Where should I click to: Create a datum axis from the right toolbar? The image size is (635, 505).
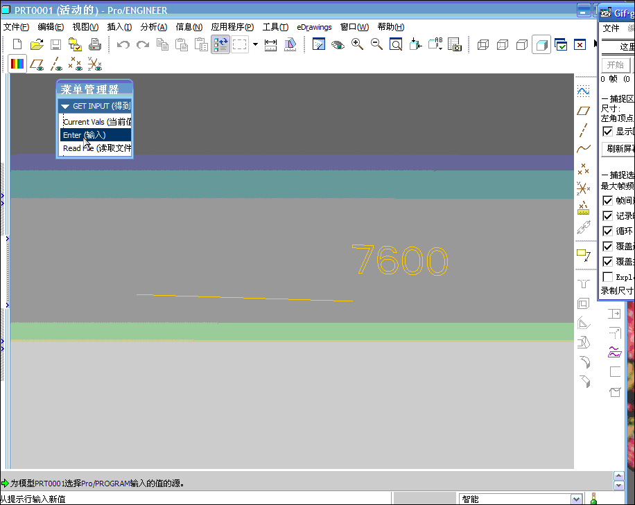pos(583,130)
